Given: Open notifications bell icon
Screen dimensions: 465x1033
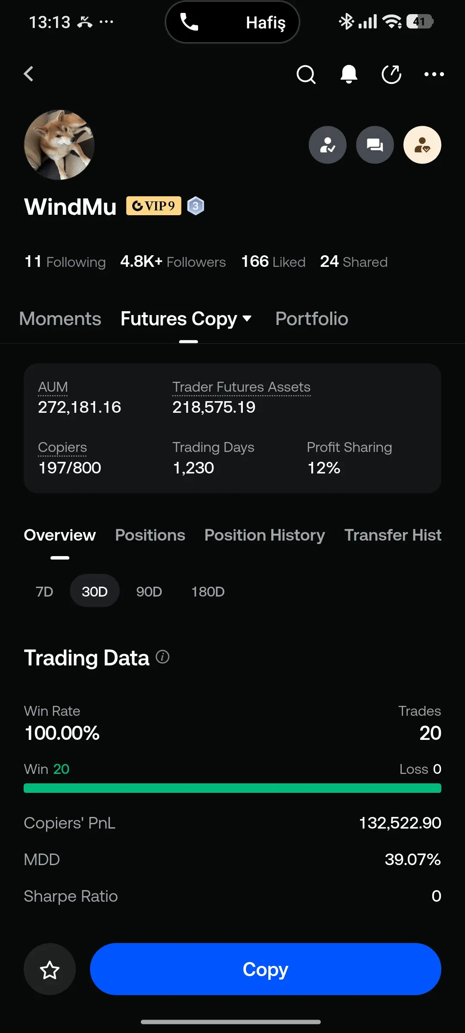Looking at the screenshot, I should coord(349,74).
